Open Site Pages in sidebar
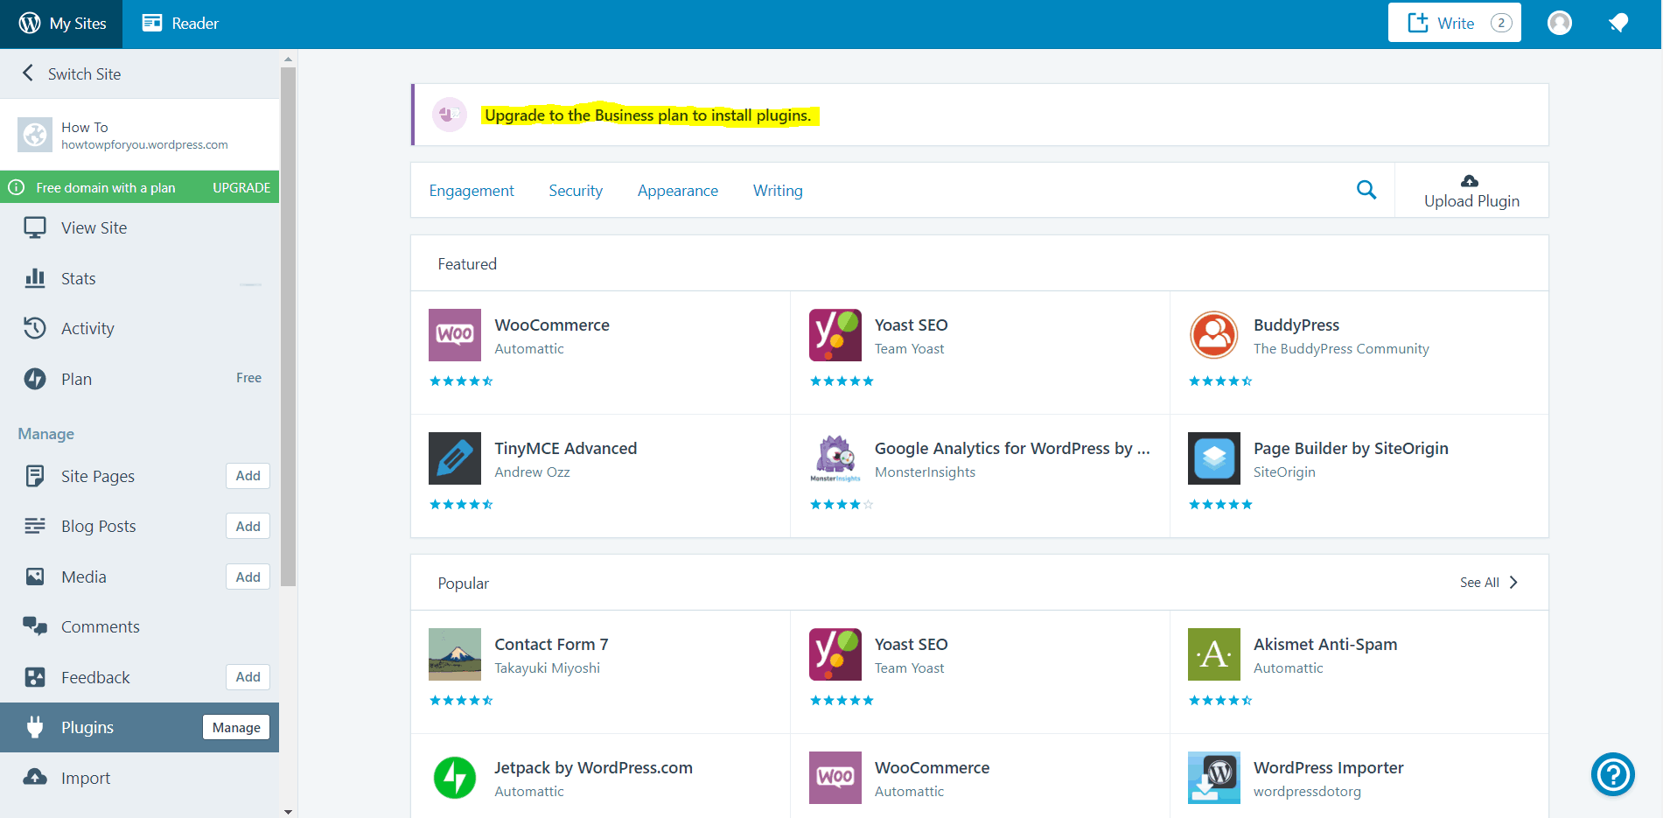Image resolution: width=1663 pixels, height=818 pixels. tap(98, 476)
